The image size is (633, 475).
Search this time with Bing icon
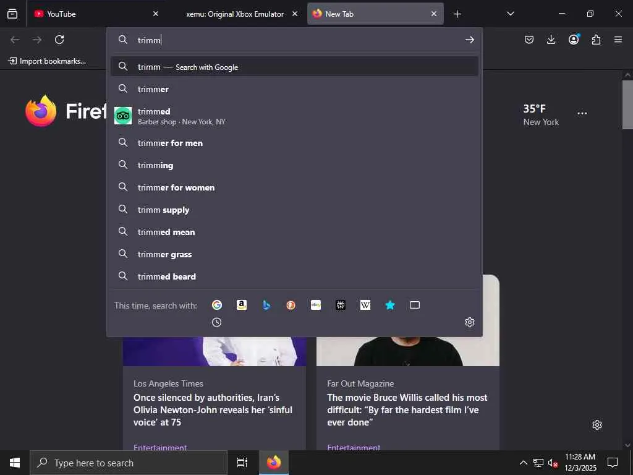pos(266,305)
